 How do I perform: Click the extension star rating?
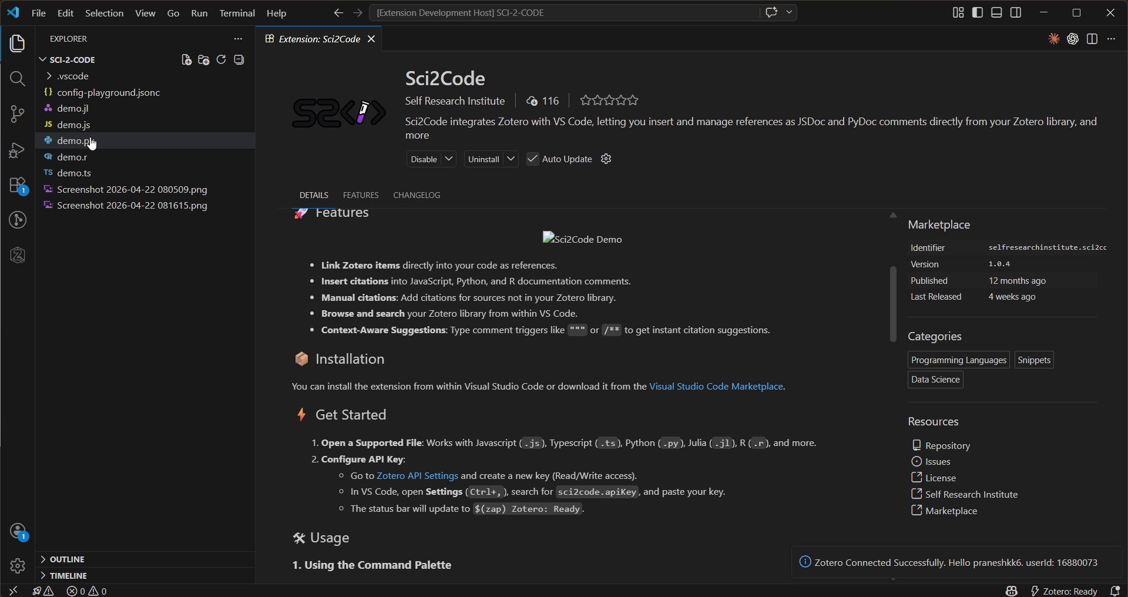pyautogui.click(x=609, y=101)
